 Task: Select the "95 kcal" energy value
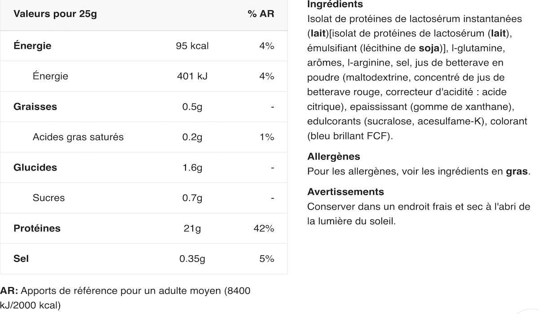[192, 46]
